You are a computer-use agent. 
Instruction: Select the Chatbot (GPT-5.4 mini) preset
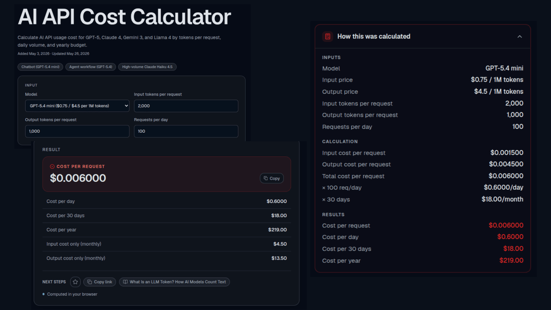[x=40, y=67]
